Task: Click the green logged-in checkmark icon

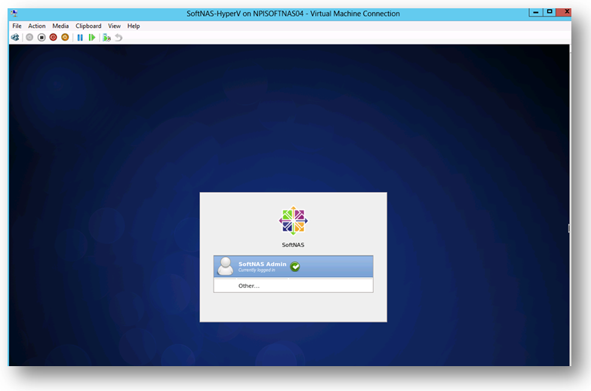Action: (295, 267)
